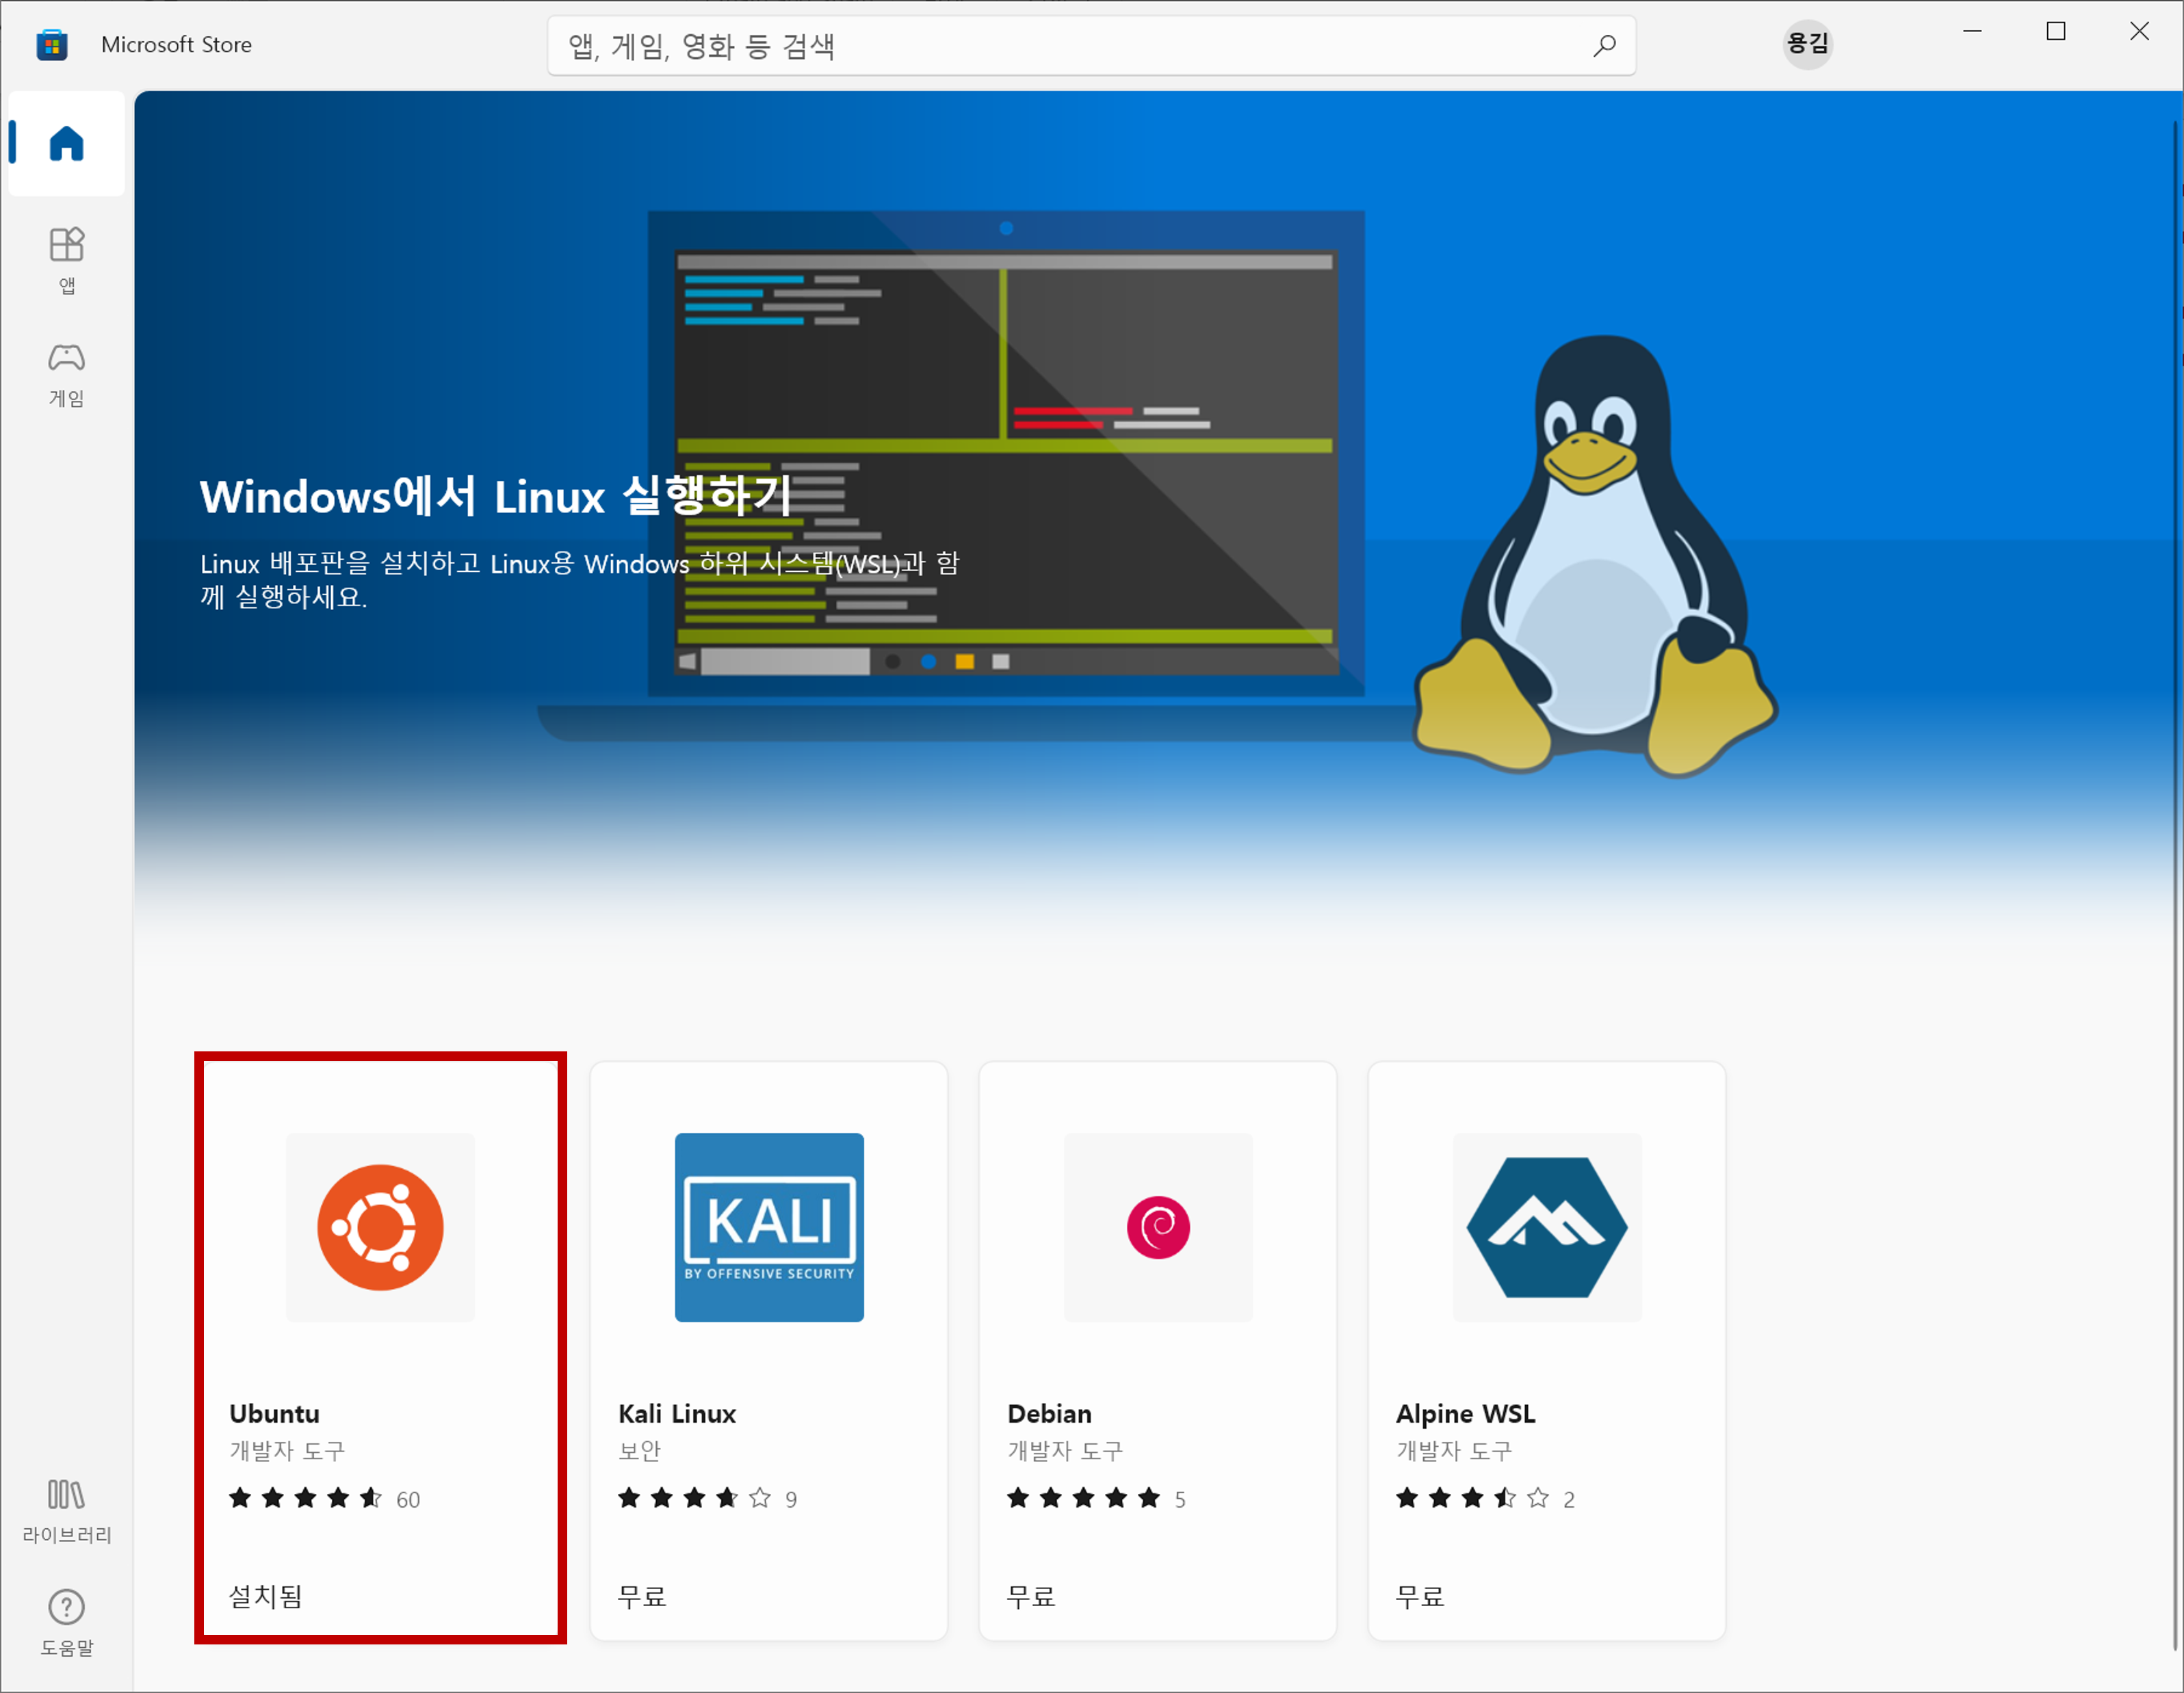Image resolution: width=2184 pixels, height=1693 pixels.
Task: Click the Ubuntu orange logo thumbnail
Action: [x=380, y=1227]
